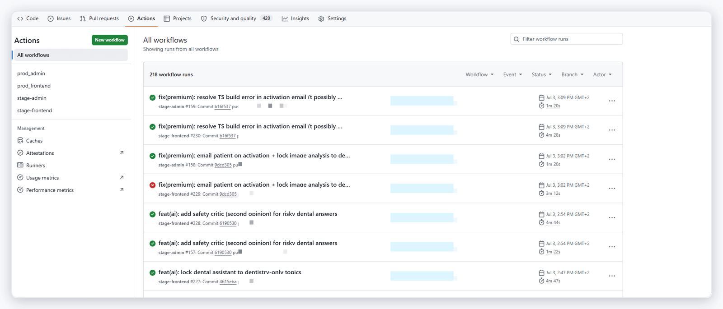Open the Projects tab
This screenshot has height=309, width=723.
(178, 18)
